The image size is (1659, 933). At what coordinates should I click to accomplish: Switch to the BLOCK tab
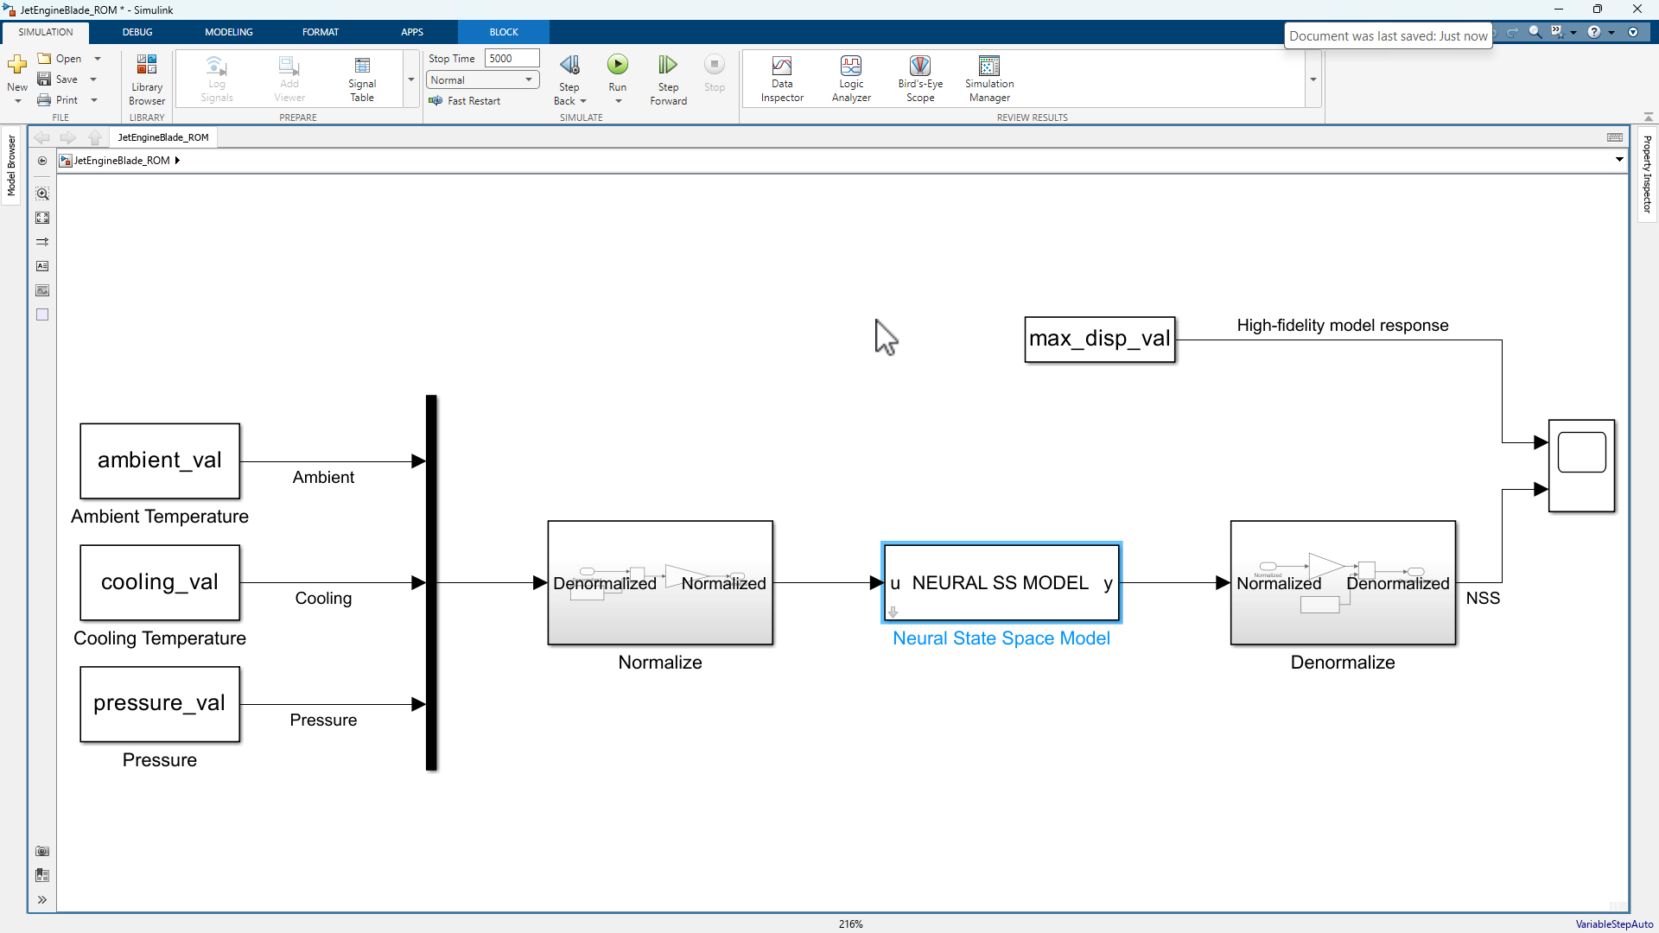pyautogui.click(x=504, y=32)
